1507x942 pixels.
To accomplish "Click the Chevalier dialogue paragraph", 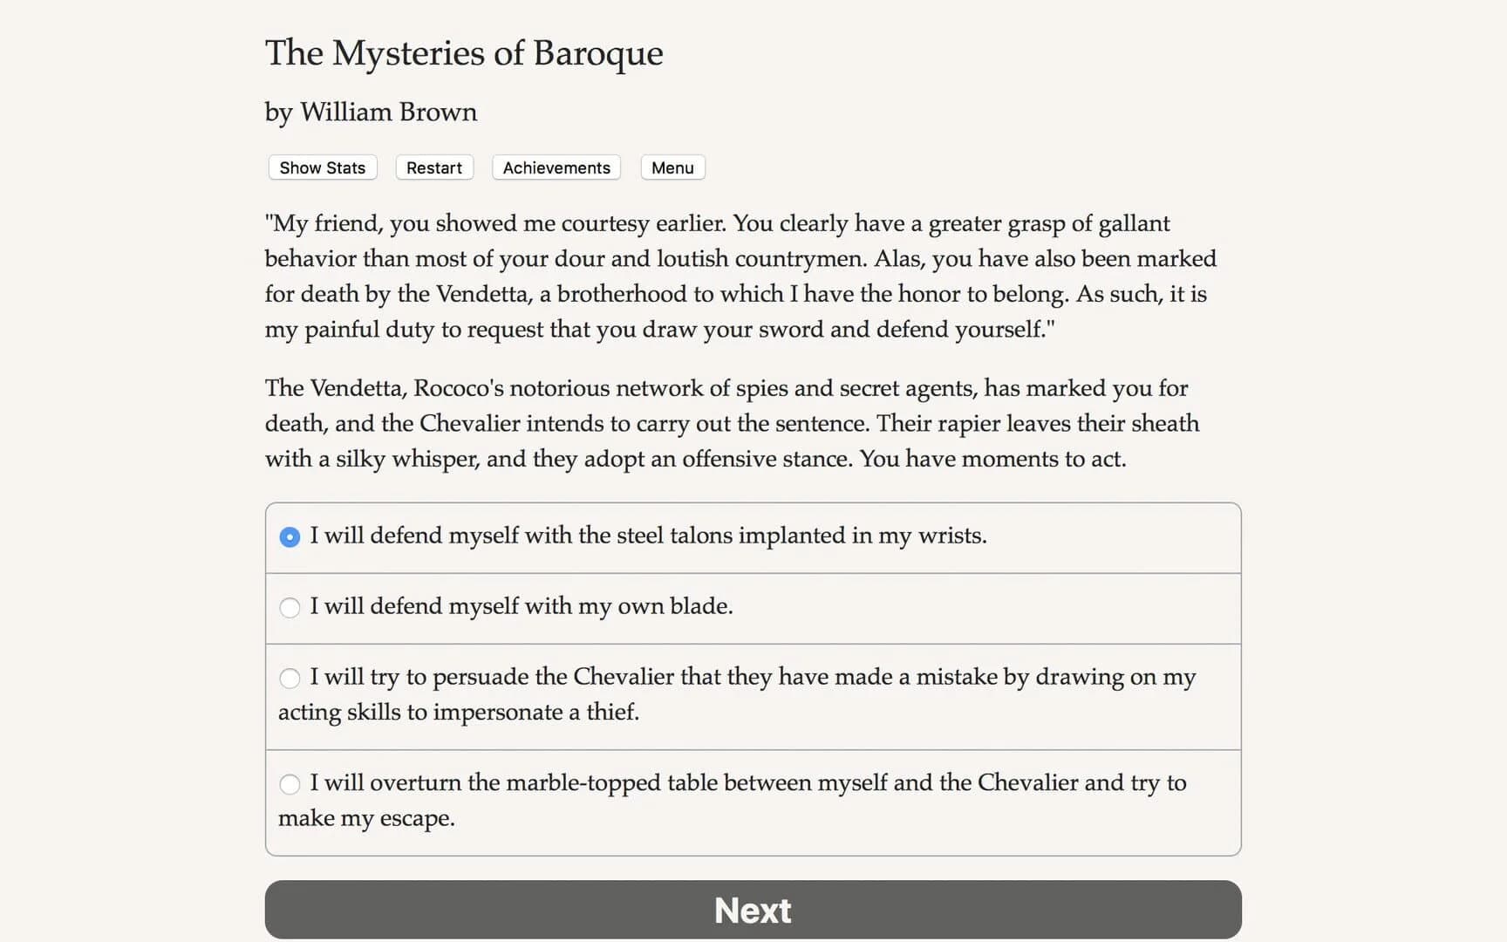I will coord(740,276).
